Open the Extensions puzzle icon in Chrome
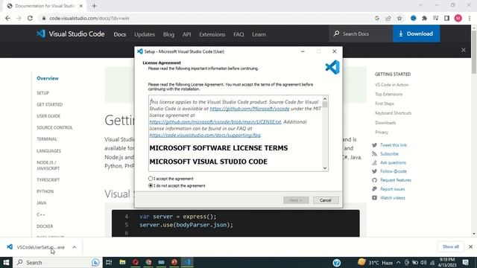Viewport: 477px width, 268px height. point(424,18)
